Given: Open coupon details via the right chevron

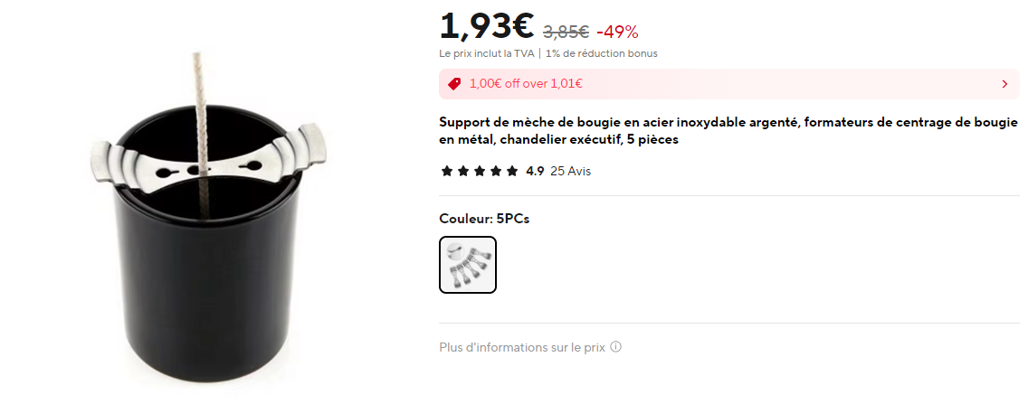Looking at the screenshot, I should 1005,84.
